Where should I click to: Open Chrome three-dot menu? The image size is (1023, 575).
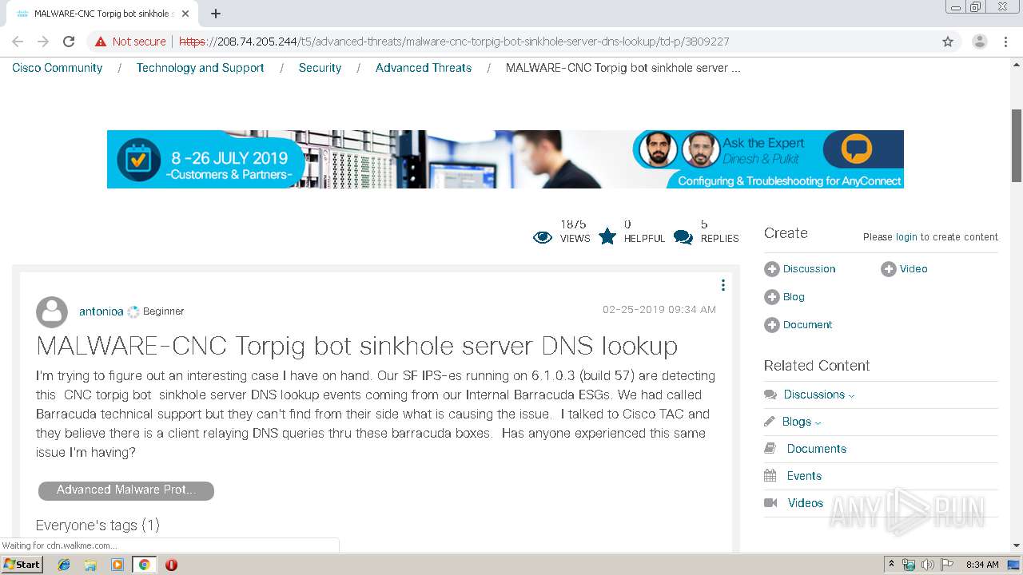(x=1005, y=42)
